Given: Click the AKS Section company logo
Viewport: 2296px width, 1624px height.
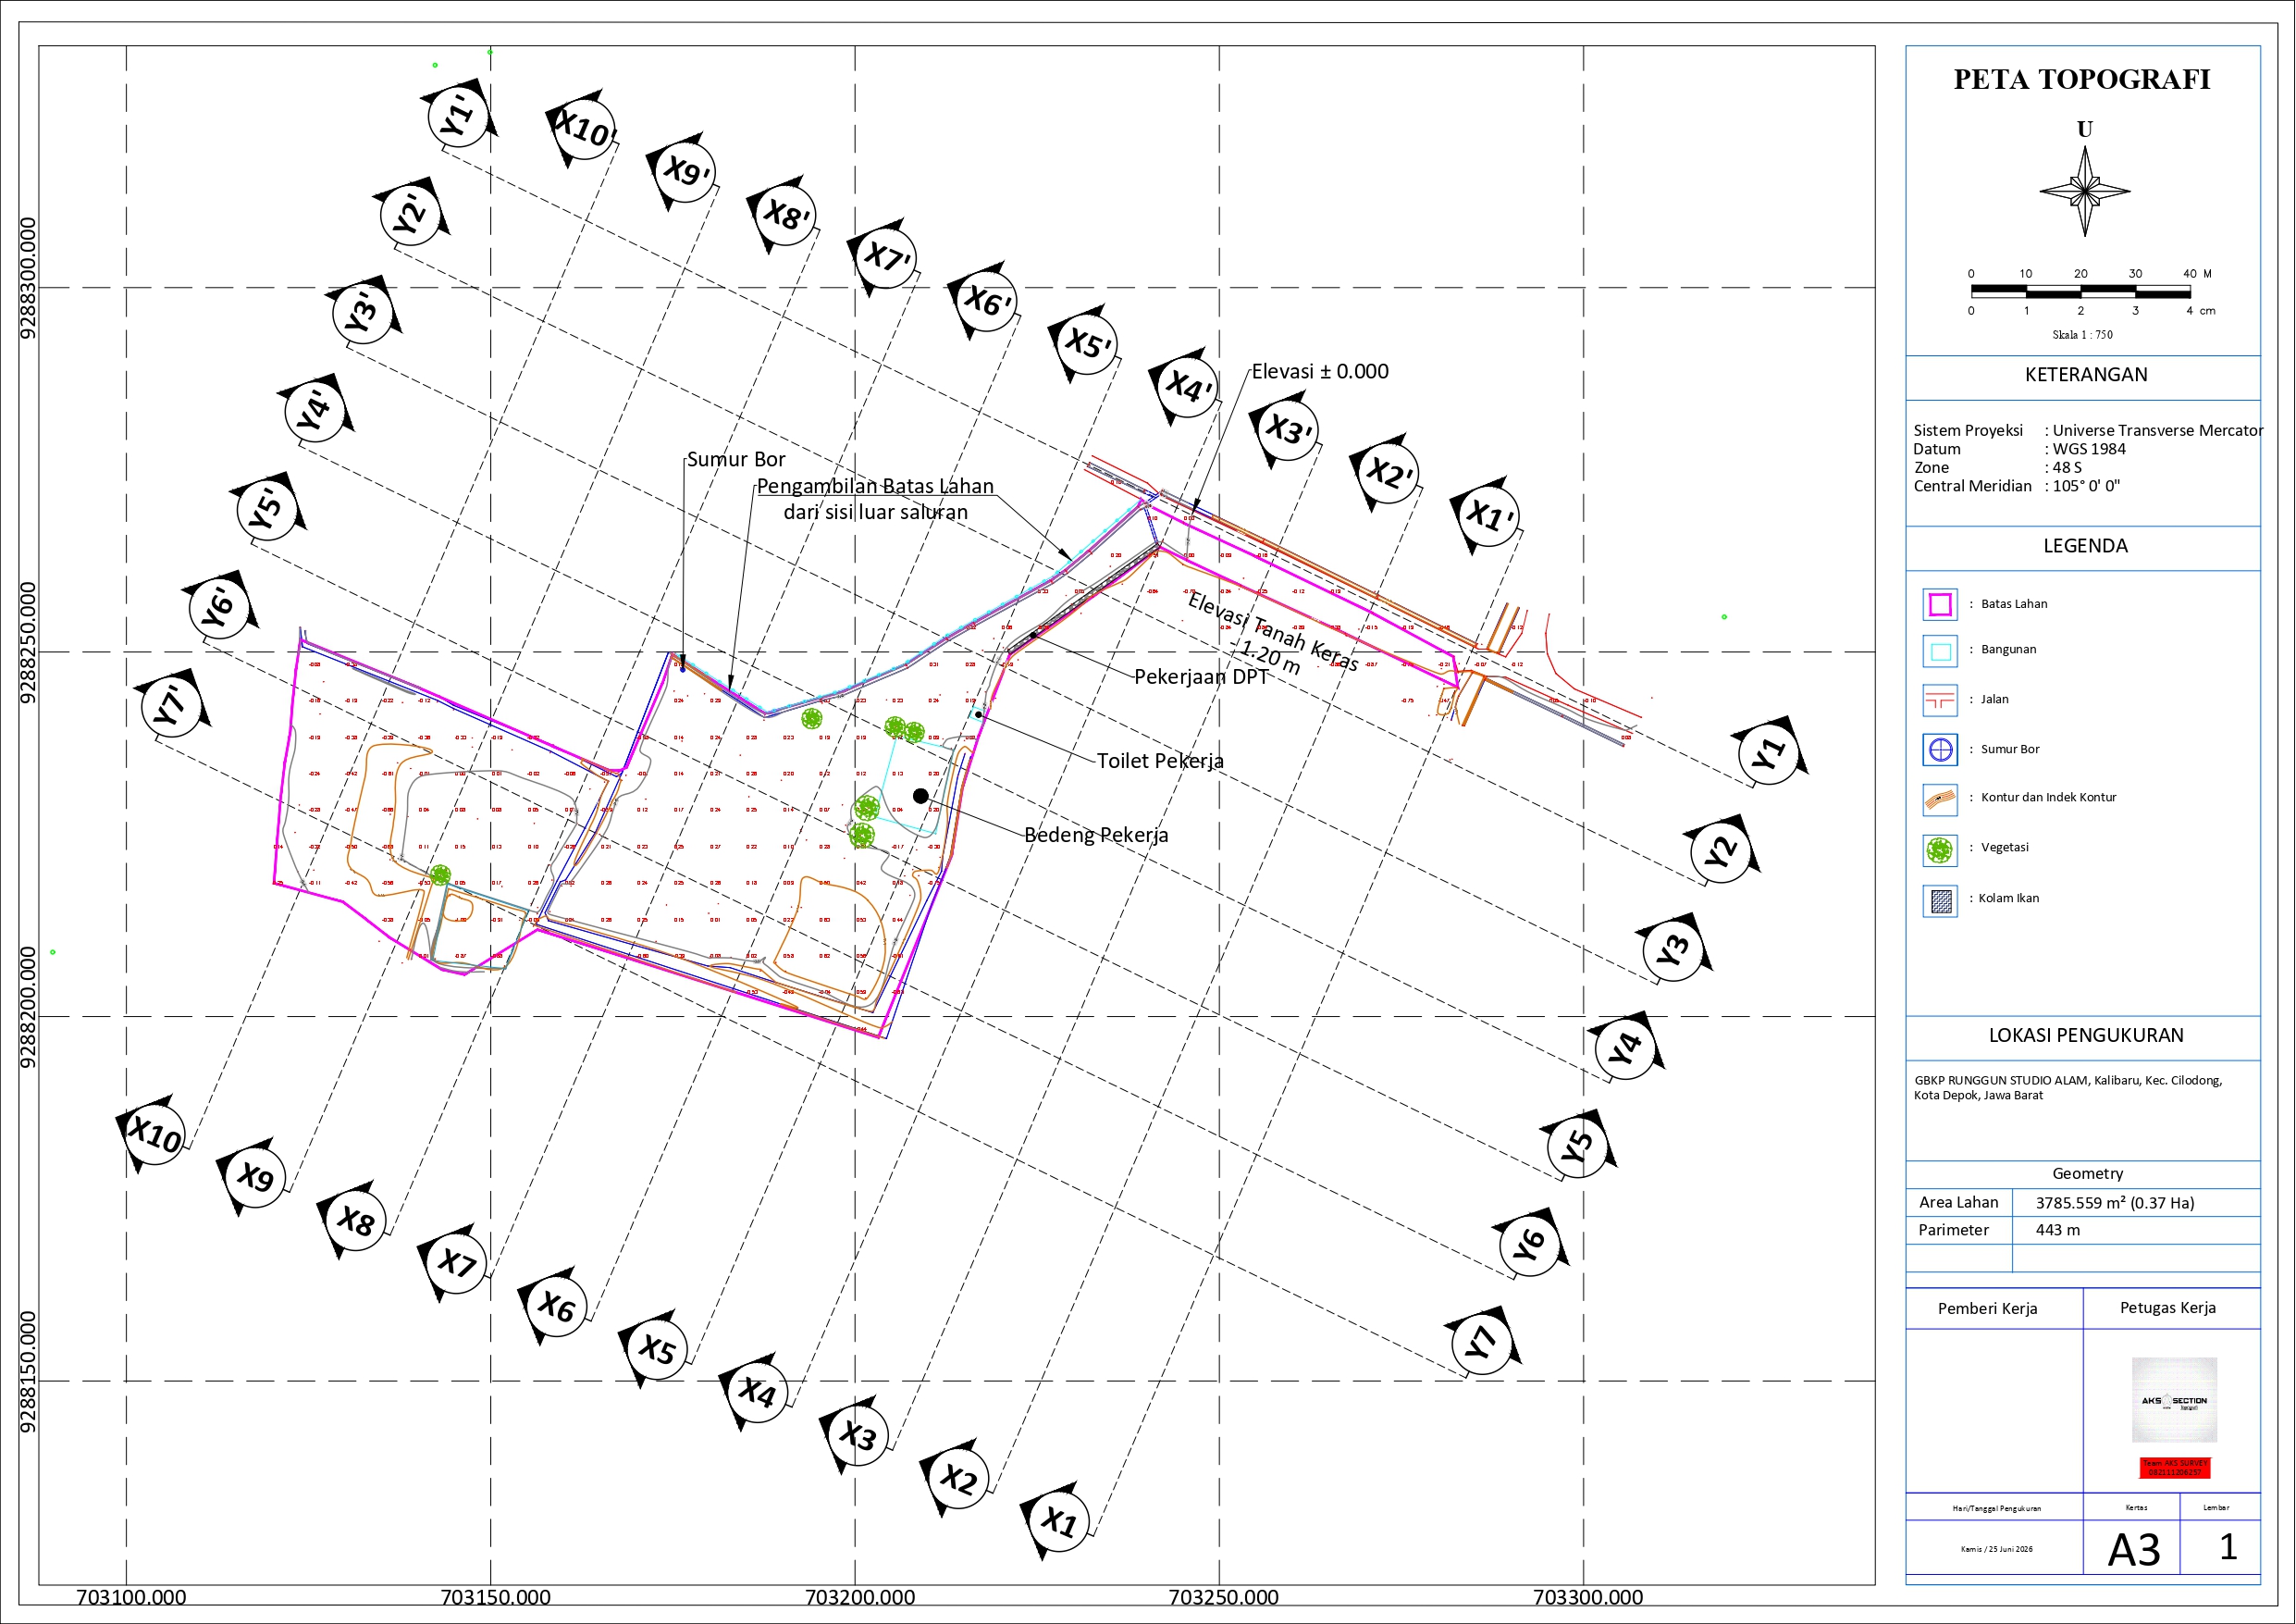Looking at the screenshot, I should pos(2174,1399).
